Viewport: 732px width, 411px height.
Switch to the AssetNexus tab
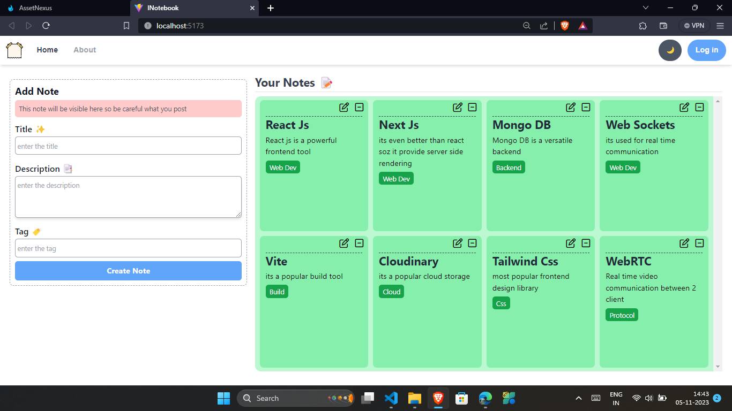64,8
